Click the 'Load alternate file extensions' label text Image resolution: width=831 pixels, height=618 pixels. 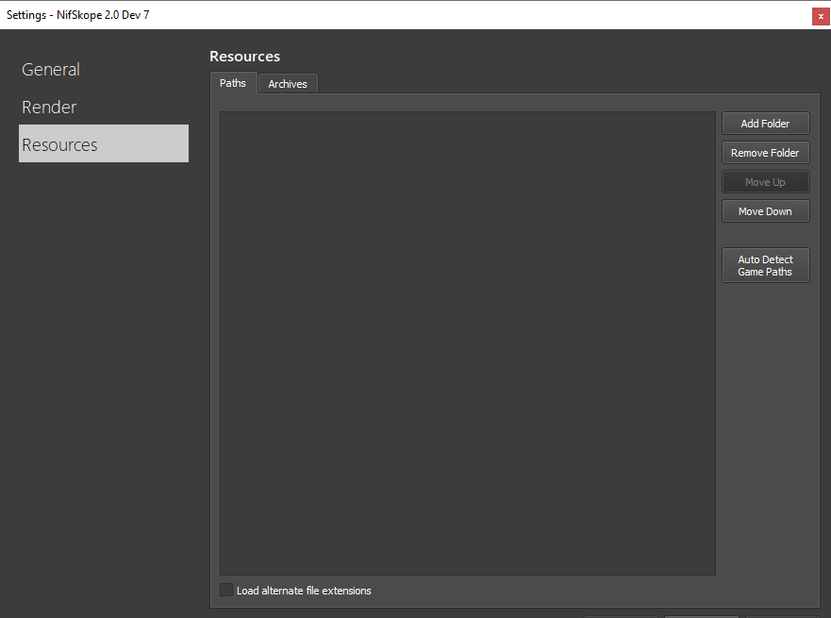tap(304, 591)
